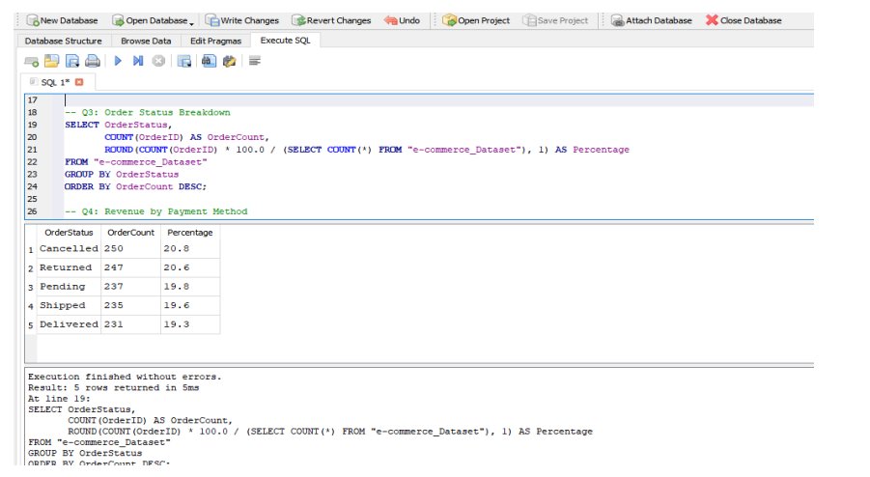Click 'Execution finished without errors.' message
The height and width of the screenshot is (477, 870).
click(125, 377)
